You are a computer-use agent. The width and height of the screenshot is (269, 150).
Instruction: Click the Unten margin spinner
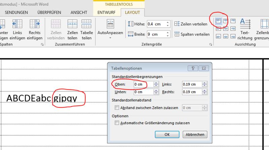156,92
